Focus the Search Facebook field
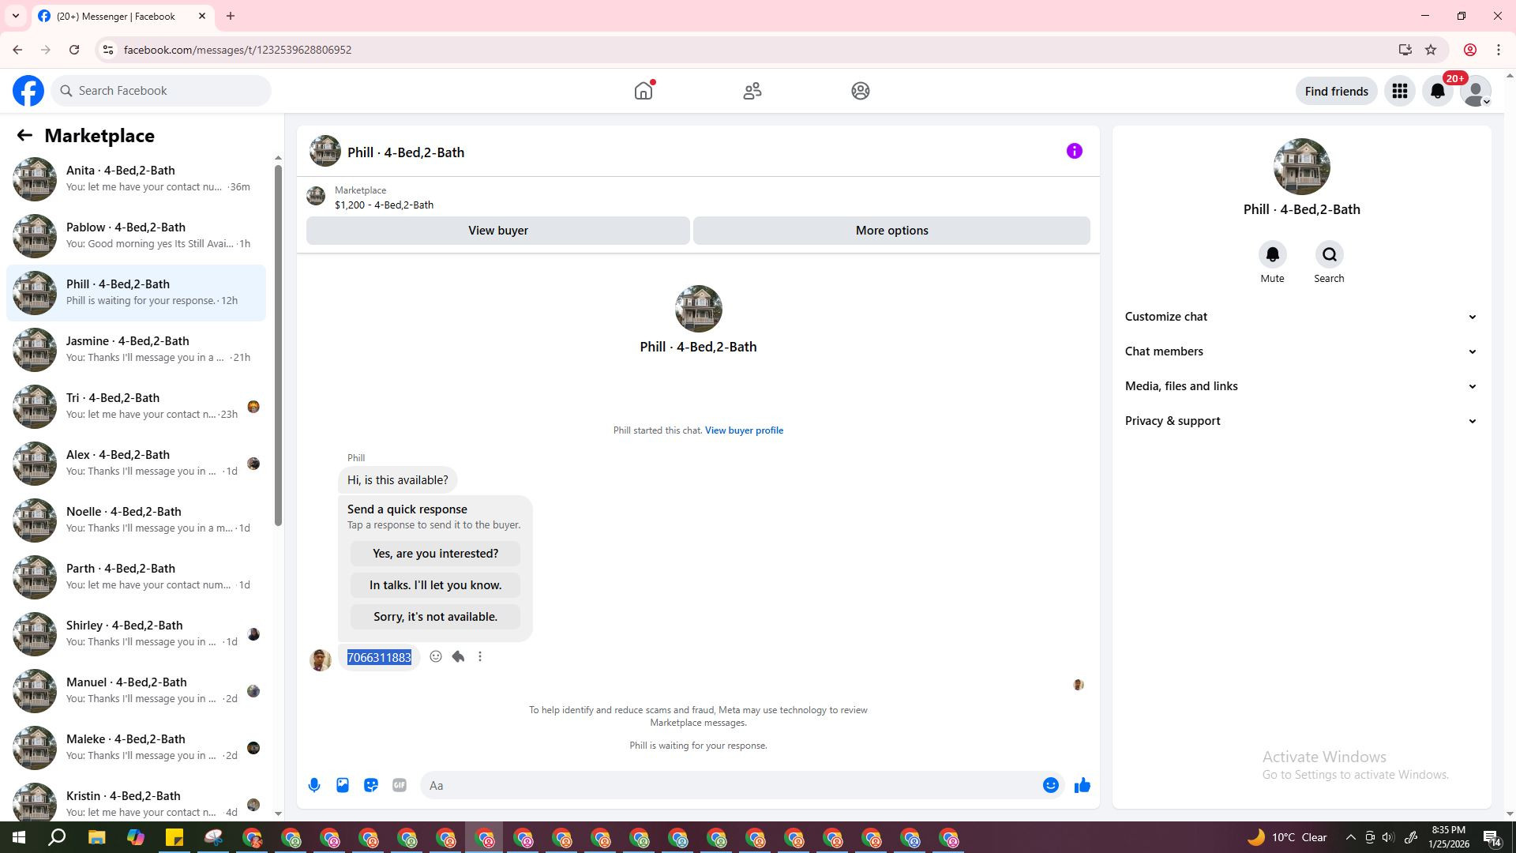1516x853 pixels. (162, 91)
